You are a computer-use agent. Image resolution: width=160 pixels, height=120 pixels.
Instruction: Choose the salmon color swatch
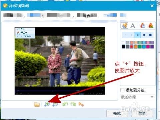pos(132,43)
